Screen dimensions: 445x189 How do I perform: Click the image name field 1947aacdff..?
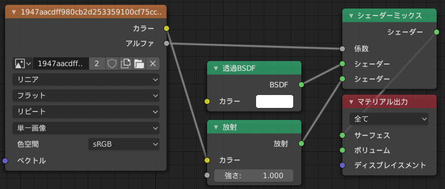61,64
